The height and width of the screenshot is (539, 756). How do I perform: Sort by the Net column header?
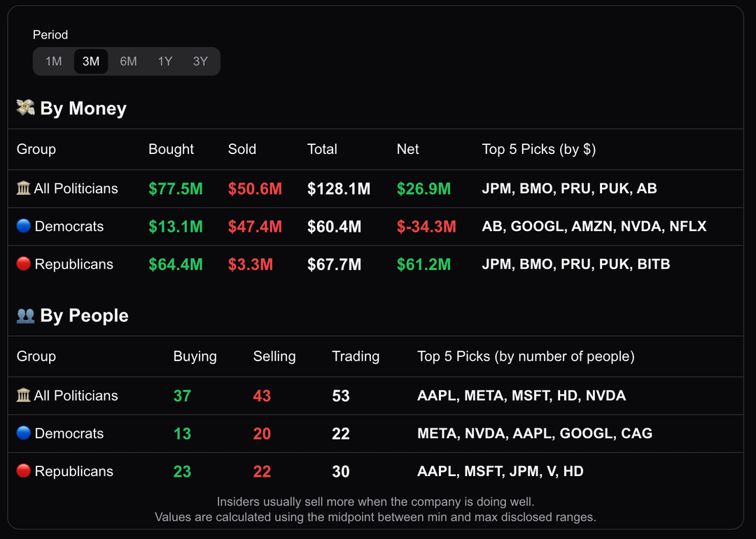[x=407, y=149]
